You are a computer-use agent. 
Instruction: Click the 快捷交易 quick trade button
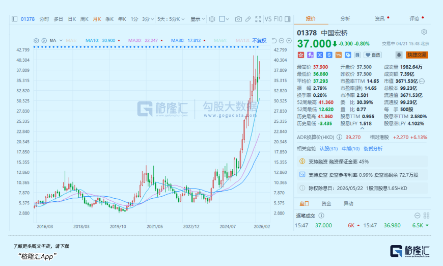pos(417,55)
